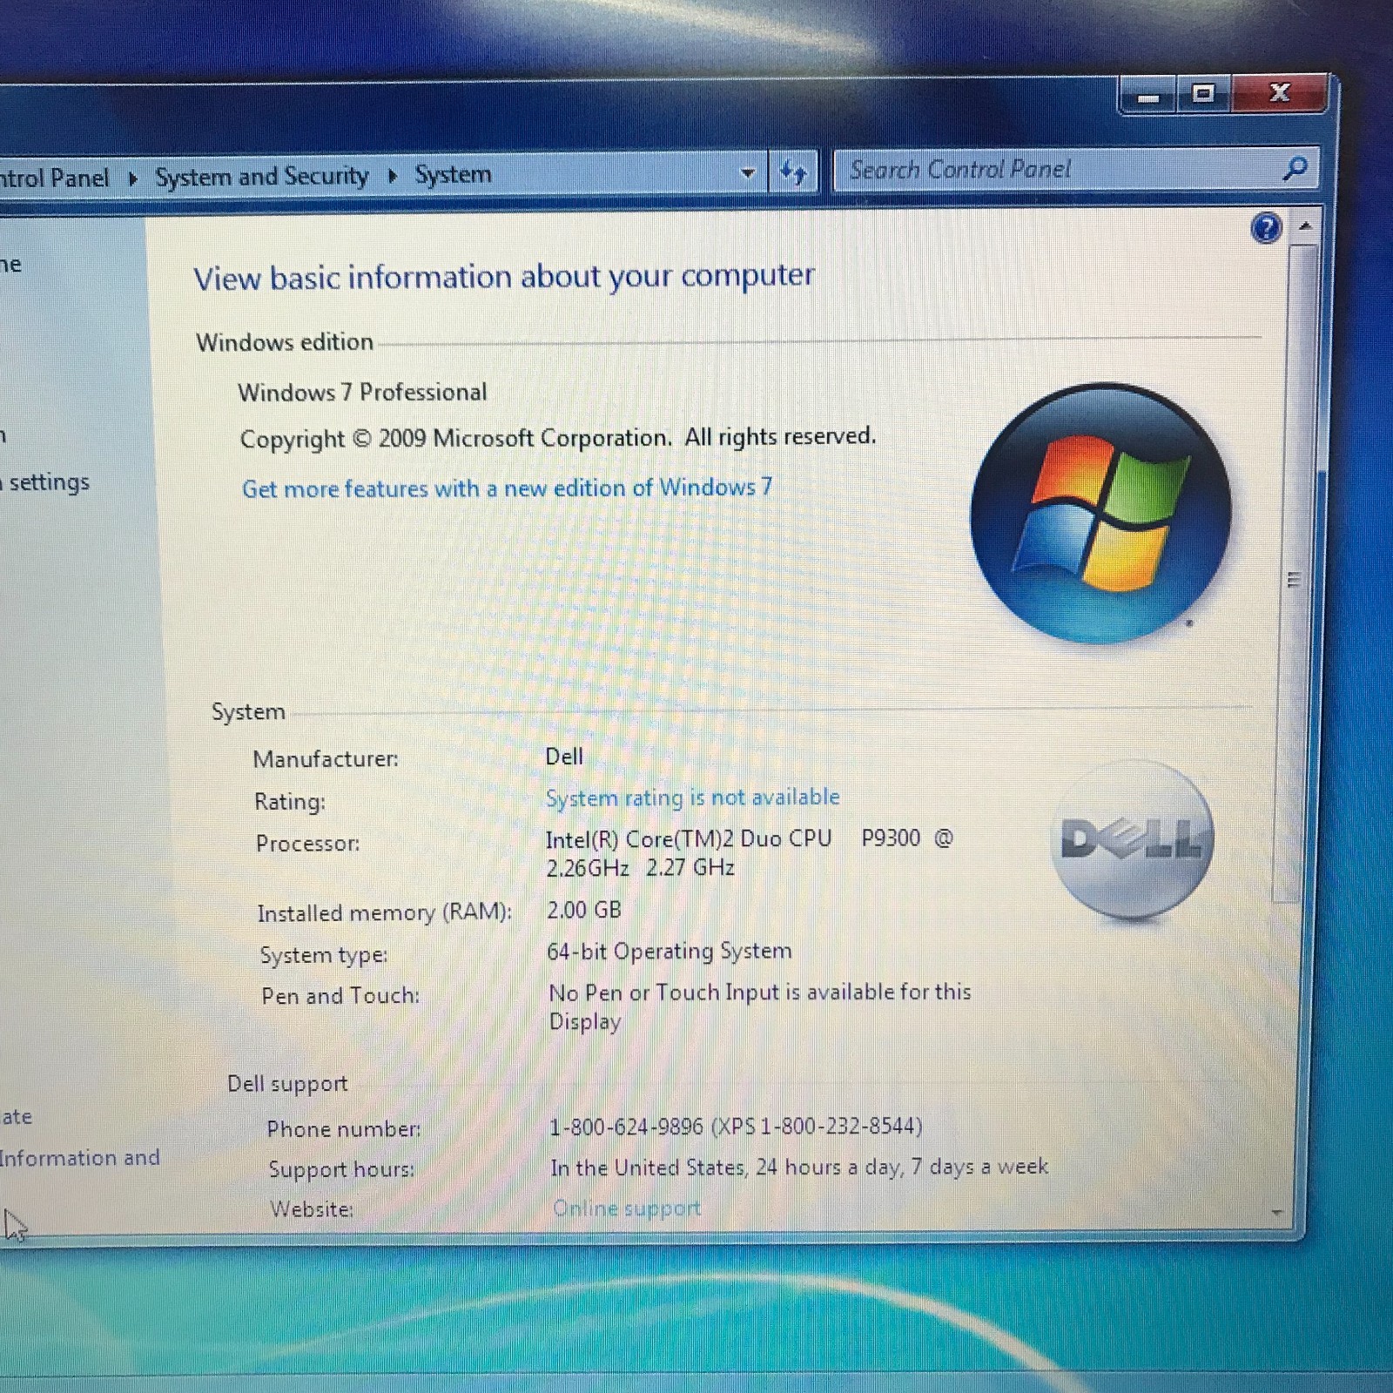Open 'System rating is not available' link
This screenshot has height=1393, width=1393.
[692, 797]
